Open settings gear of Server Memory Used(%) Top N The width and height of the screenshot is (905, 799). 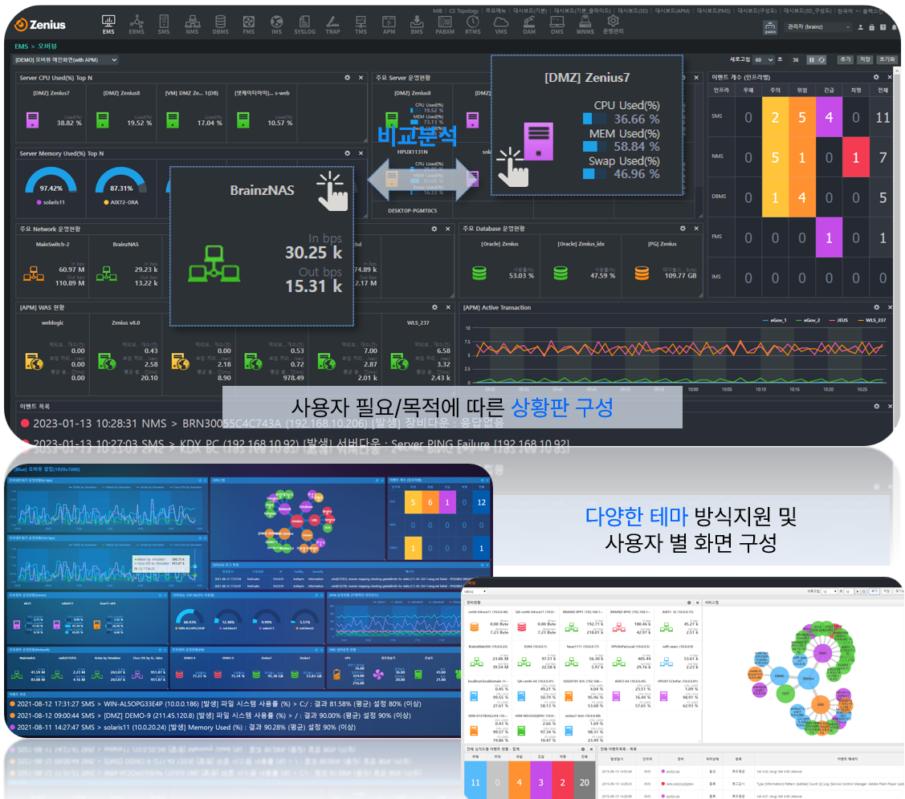[x=348, y=153]
